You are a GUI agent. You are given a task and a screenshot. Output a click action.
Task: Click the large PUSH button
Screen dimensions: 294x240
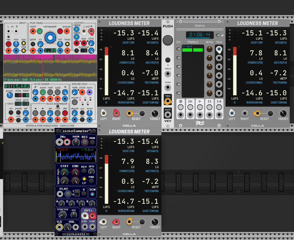(x=168, y=40)
